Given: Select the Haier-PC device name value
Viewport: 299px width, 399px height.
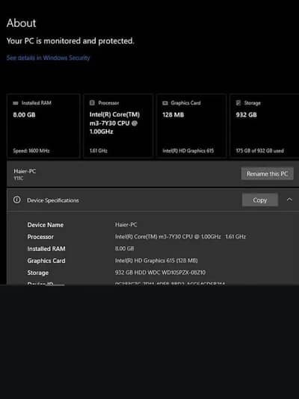Looking at the screenshot, I should pyautogui.click(x=126, y=225).
